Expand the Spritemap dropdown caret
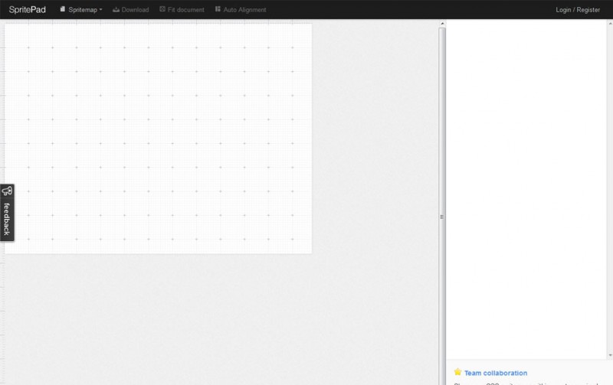 coord(101,10)
